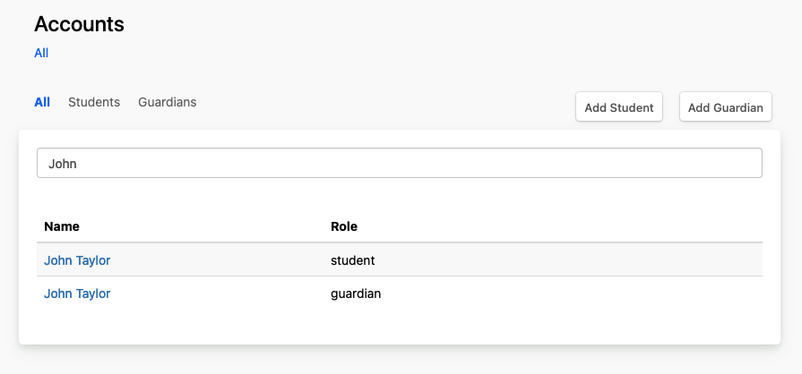802x374 pixels.
Task: Show the Guardians tab
Action: [168, 102]
